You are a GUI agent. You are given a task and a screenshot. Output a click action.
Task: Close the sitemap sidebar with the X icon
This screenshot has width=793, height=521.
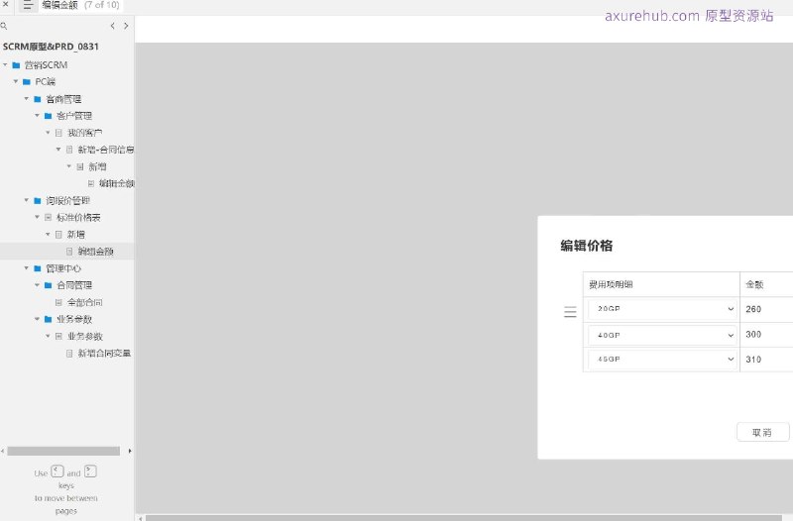pyautogui.click(x=6, y=4)
